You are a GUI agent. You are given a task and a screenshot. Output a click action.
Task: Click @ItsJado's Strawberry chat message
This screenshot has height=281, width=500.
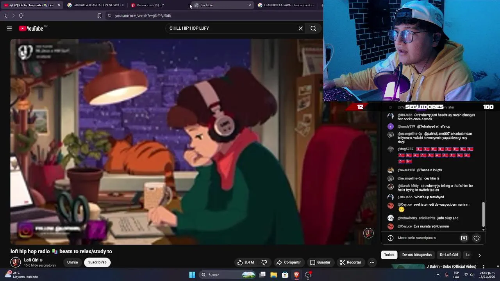point(436,117)
